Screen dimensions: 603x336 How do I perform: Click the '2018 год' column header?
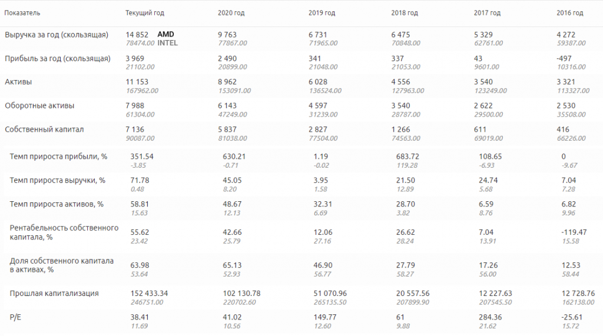tap(405, 13)
